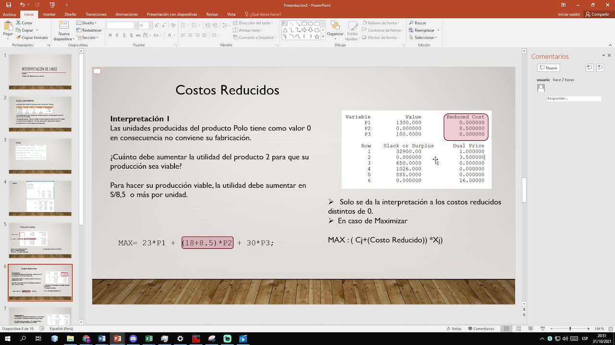The height and width of the screenshot is (345, 615).
Task: Click Restablecer slide button
Action: tap(89, 30)
